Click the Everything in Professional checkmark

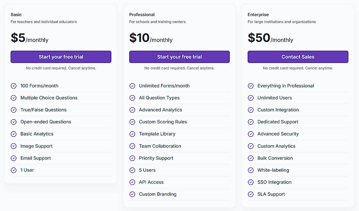pos(251,86)
